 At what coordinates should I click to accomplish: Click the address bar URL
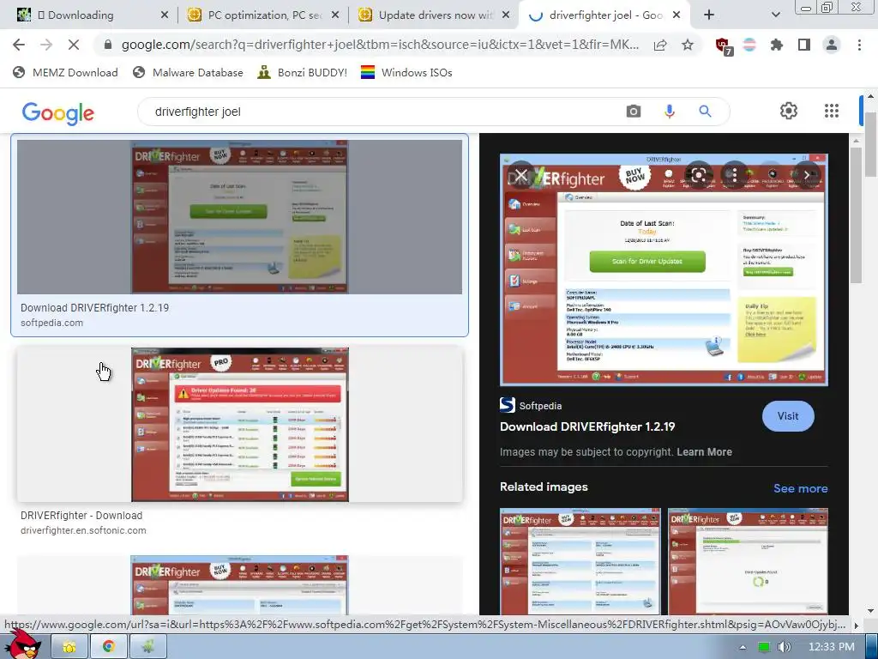point(380,45)
